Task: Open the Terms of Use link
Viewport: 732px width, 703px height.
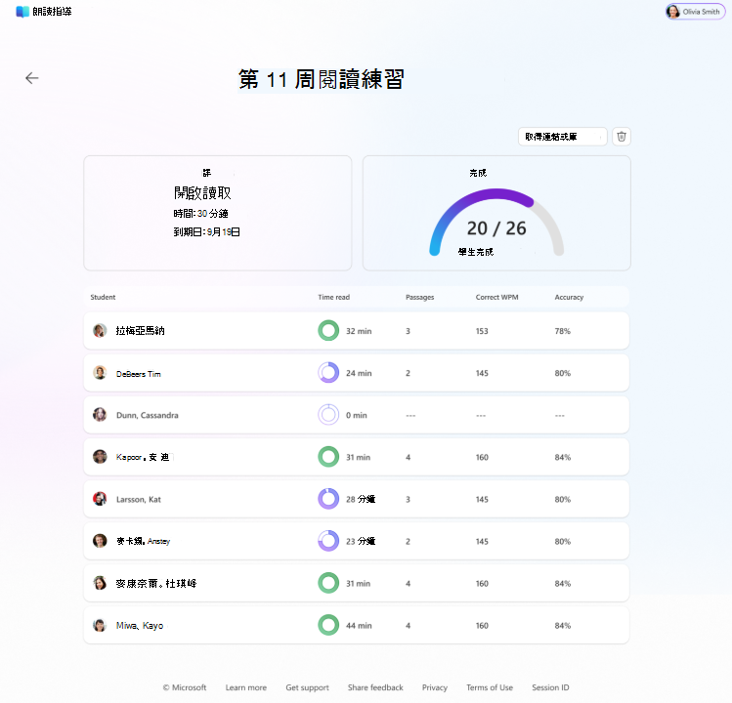Action: pyautogui.click(x=490, y=687)
